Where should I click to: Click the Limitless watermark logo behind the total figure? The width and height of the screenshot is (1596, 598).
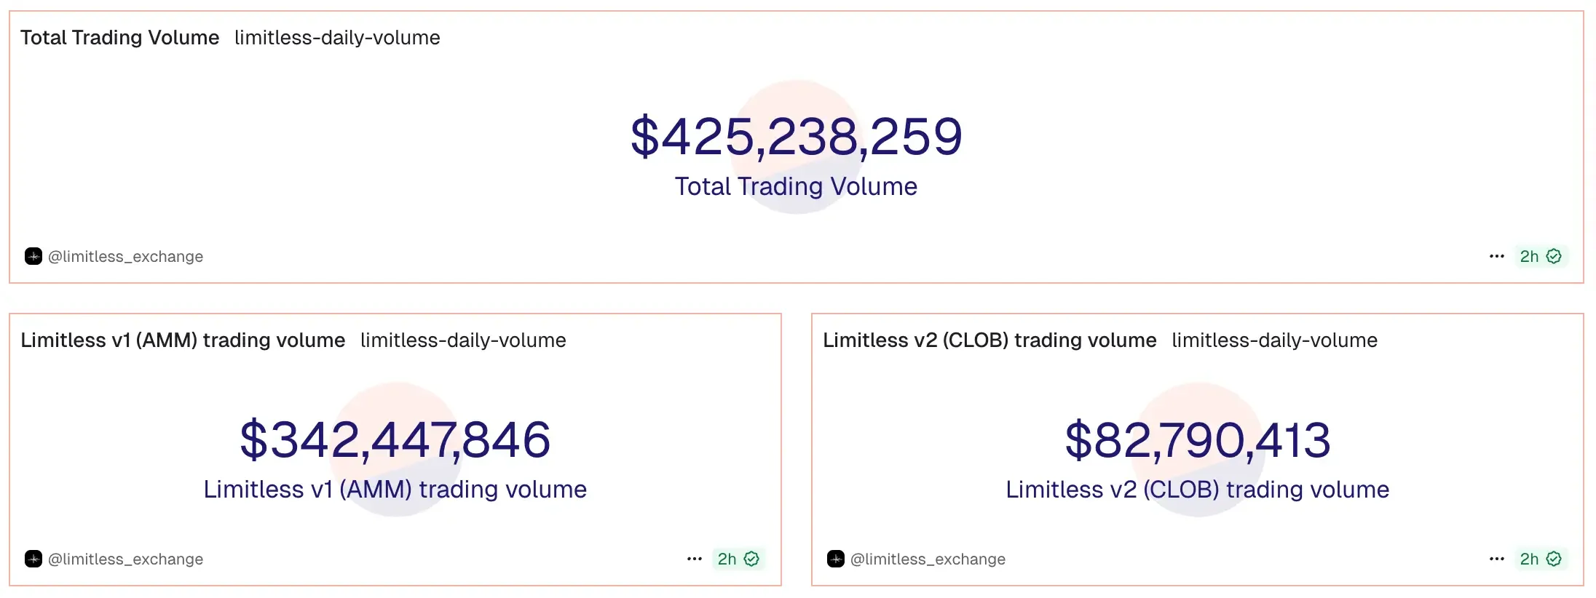pyautogui.click(x=799, y=145)
